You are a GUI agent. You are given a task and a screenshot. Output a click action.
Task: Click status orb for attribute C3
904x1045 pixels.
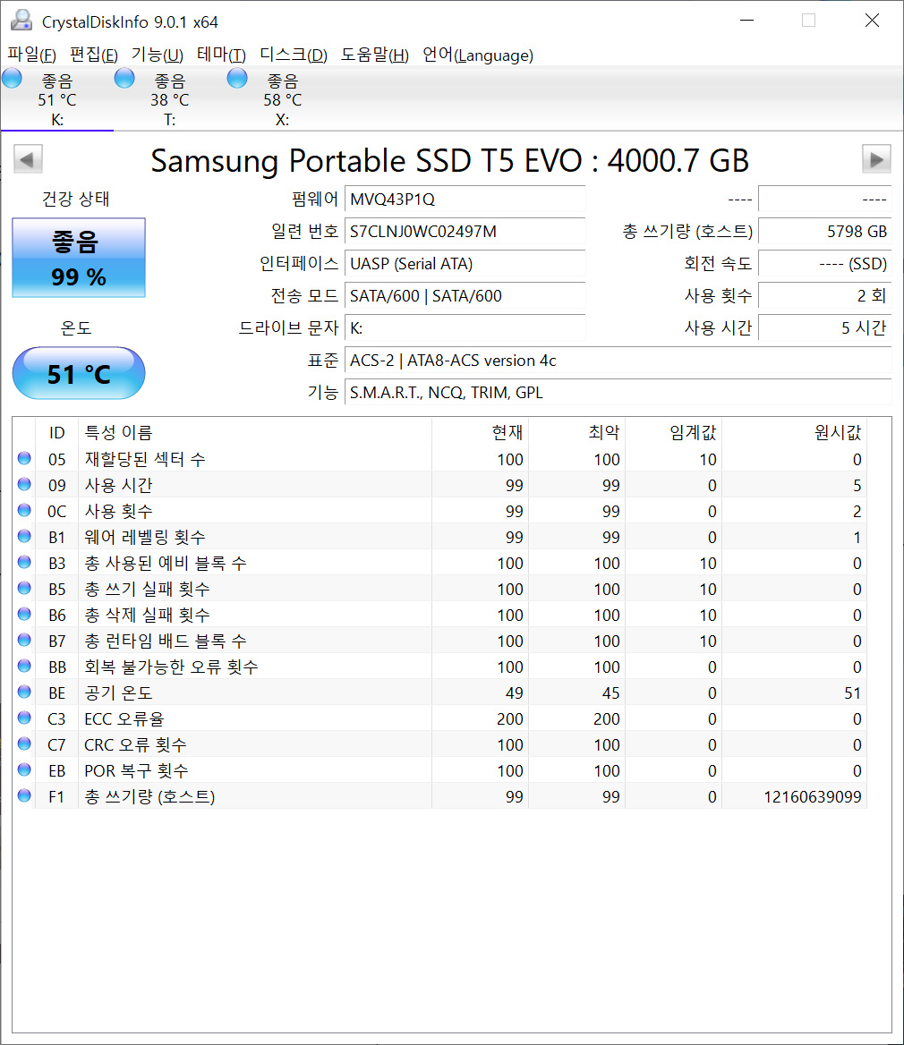(25, 718)
